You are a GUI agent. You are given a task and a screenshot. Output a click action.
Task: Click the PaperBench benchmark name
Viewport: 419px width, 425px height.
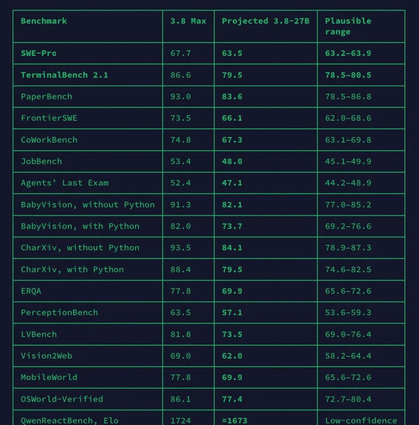(x=47, y=97)
